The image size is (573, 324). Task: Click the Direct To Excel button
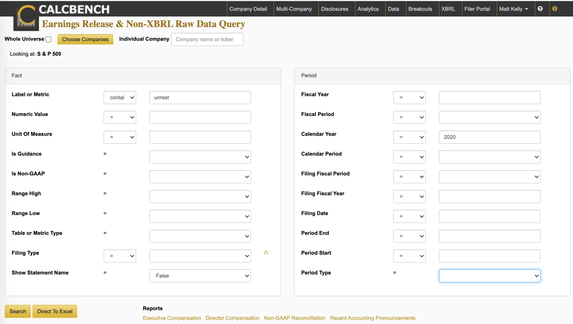point(55,311)
